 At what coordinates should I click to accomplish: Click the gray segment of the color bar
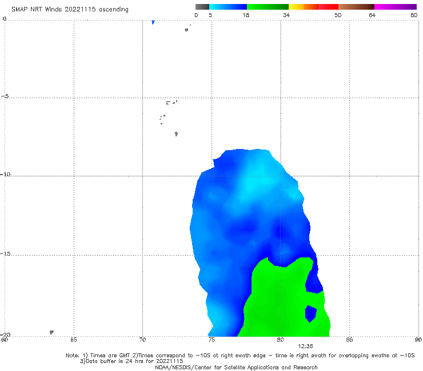[x=202, y=7]
